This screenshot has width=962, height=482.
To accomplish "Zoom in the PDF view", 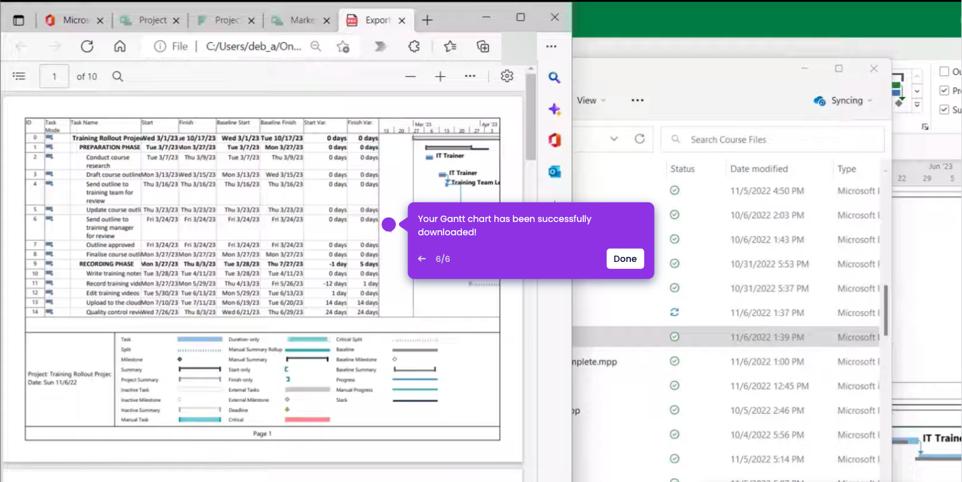I will click(x=440, y=76).
